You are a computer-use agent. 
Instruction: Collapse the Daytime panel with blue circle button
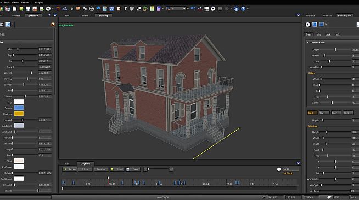point(298,163)
